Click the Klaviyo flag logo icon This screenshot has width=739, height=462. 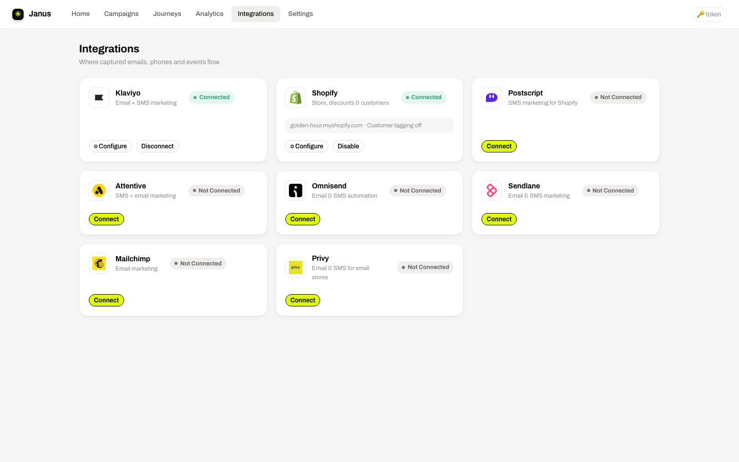[99, 98]
